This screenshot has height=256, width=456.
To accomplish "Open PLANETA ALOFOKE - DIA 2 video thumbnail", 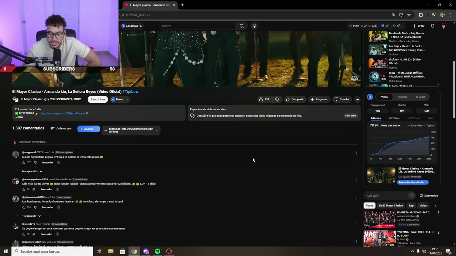I will [380, 219].
